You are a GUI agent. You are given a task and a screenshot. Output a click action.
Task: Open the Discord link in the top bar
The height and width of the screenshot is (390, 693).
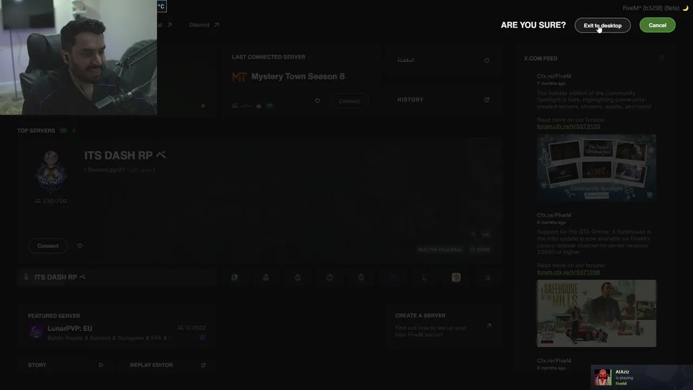(204, 25)
